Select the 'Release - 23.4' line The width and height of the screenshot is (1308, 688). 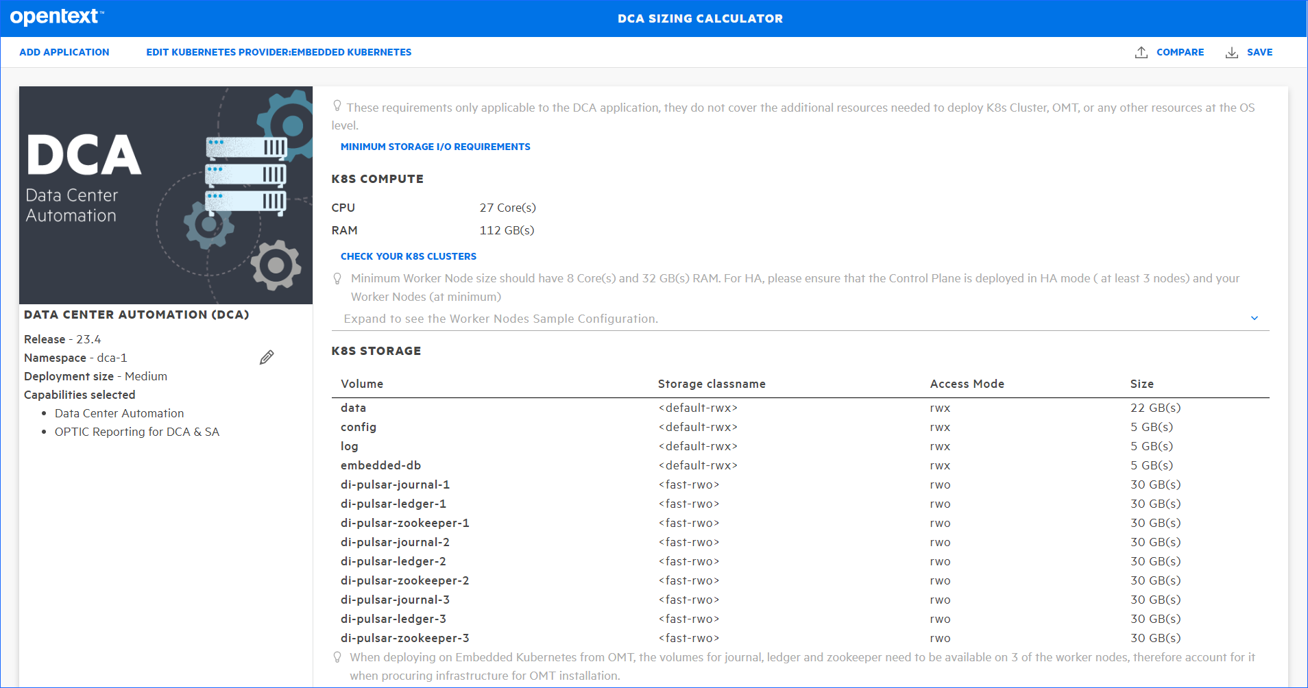[62, 339]
